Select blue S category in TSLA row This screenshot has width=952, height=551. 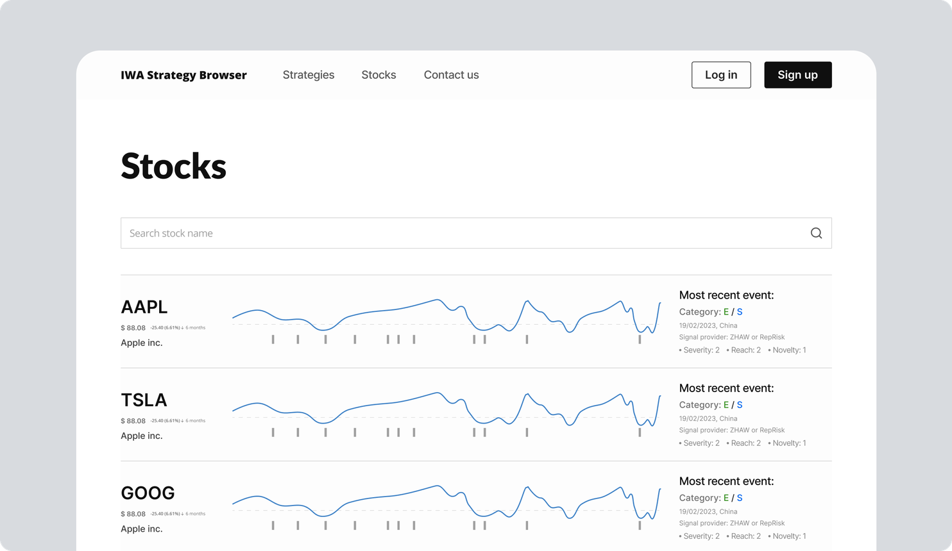coord(740,405)
